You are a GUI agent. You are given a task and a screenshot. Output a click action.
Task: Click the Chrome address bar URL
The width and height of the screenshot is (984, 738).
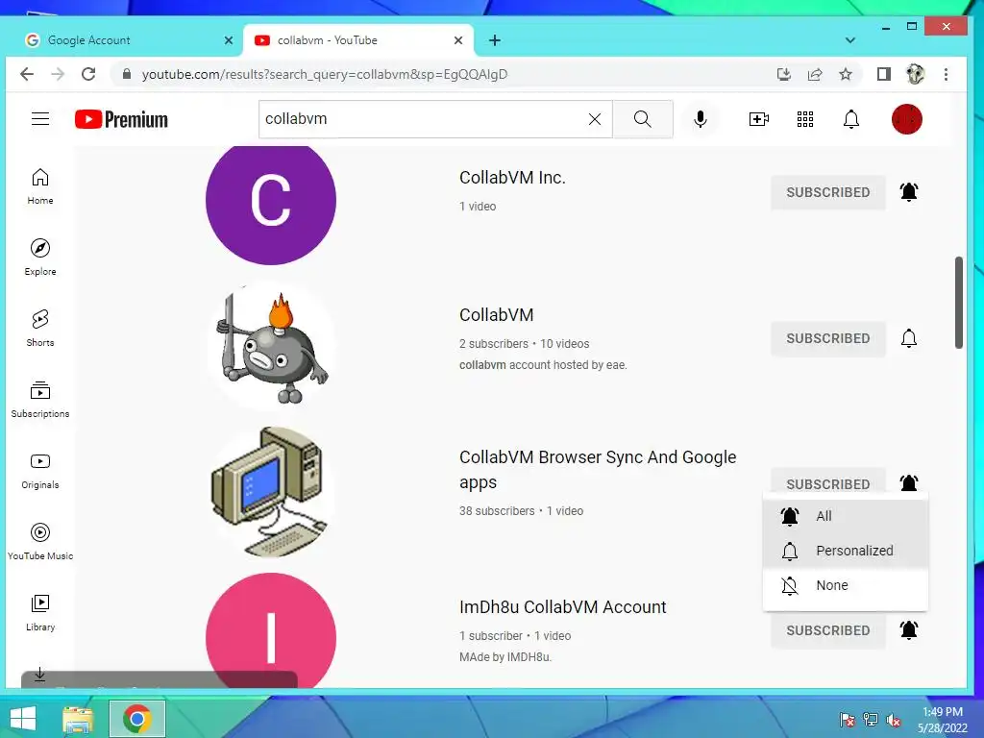coord(325,74)
